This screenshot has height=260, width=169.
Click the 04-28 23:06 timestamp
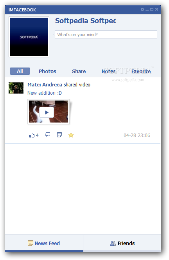(137, 135)
